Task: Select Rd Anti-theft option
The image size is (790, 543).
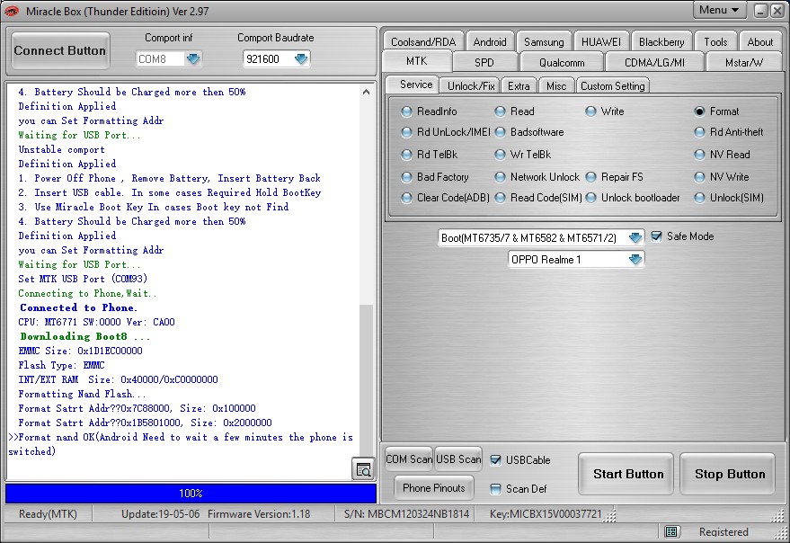Action: [x=699, y=132]
